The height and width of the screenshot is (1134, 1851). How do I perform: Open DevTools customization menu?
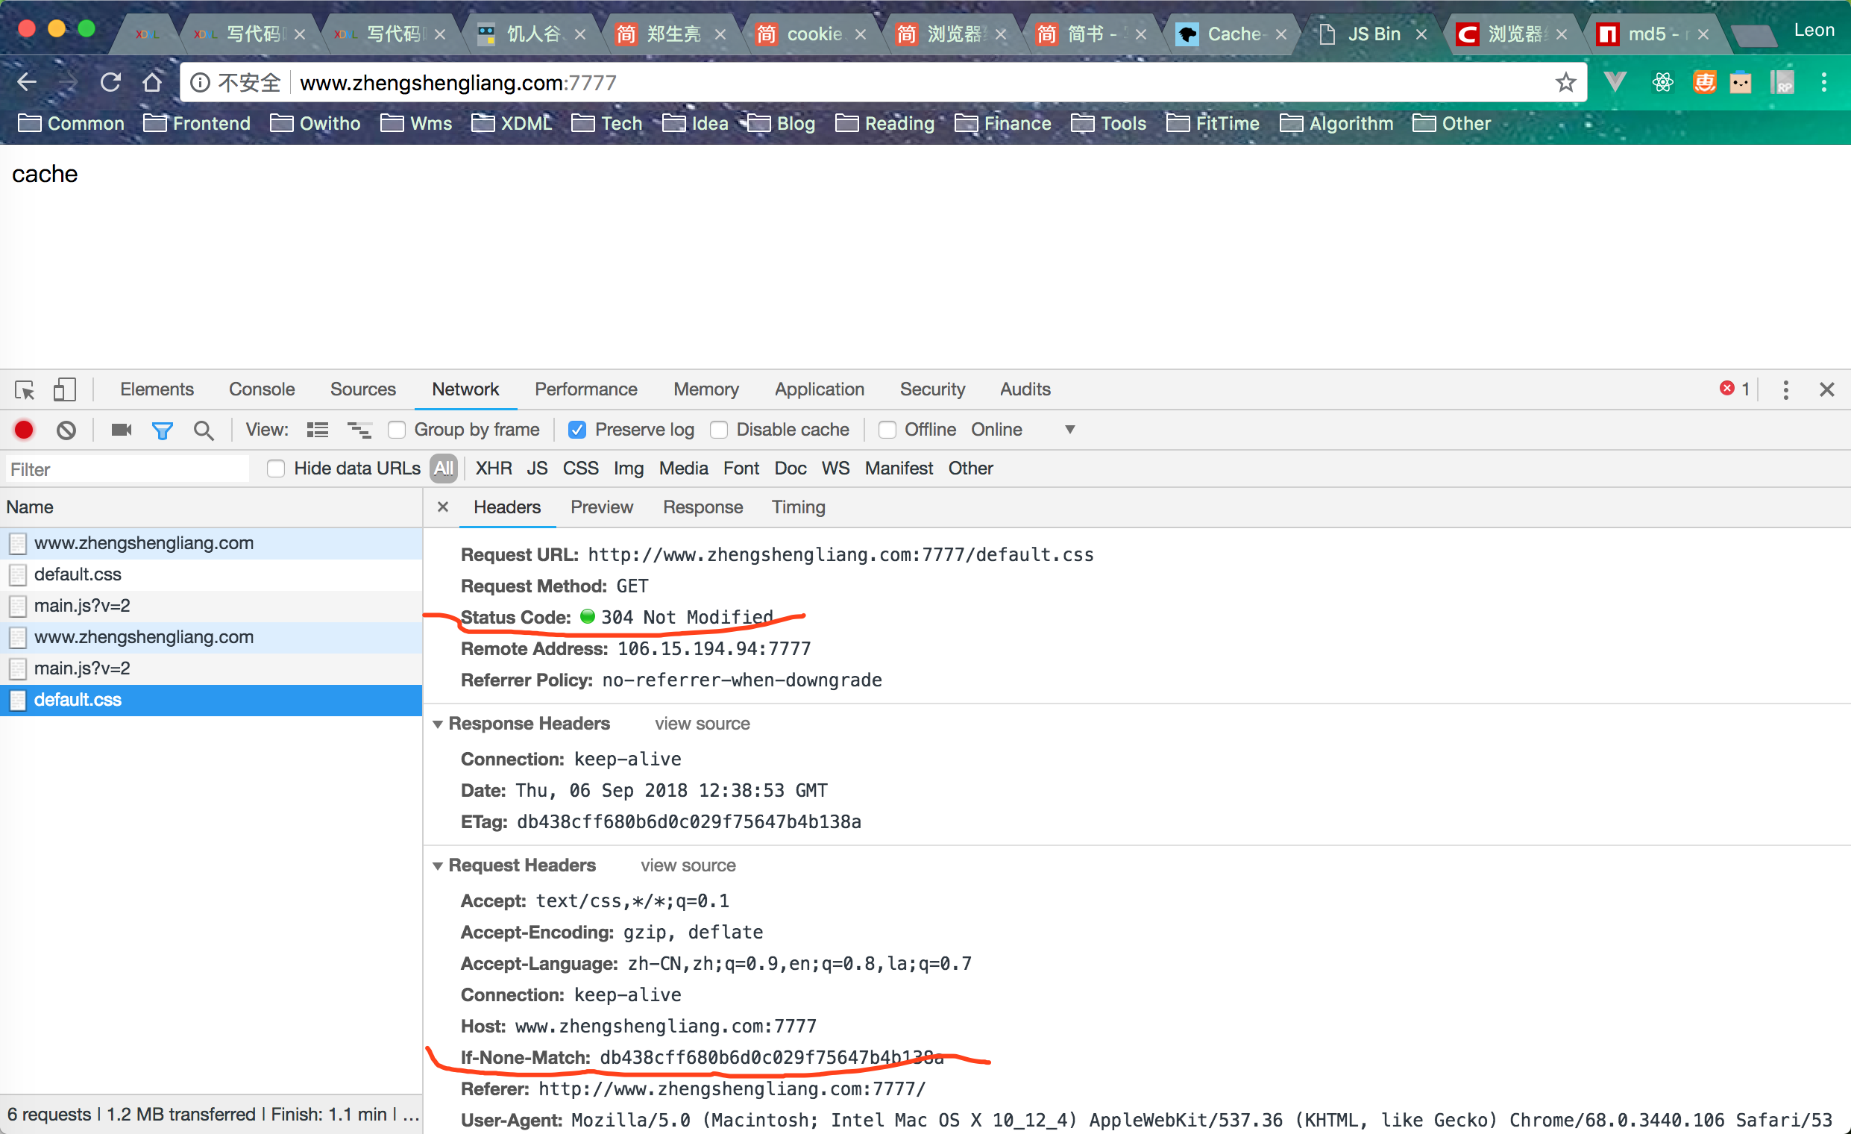pyautogui.click(x=1785, y=389)
